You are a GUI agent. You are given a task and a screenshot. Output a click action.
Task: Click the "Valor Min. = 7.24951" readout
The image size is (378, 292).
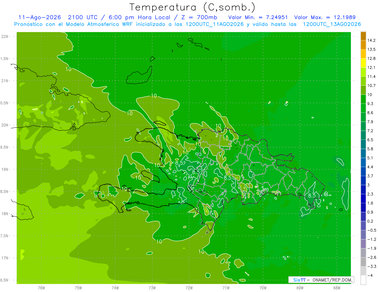pos(258,17)
